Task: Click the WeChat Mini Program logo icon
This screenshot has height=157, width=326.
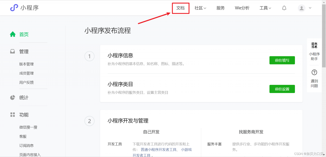Action: [x=14, y=8]
